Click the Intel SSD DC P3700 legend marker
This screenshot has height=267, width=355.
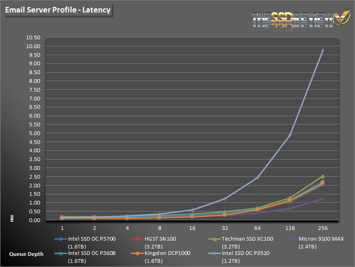coord(61,239)
